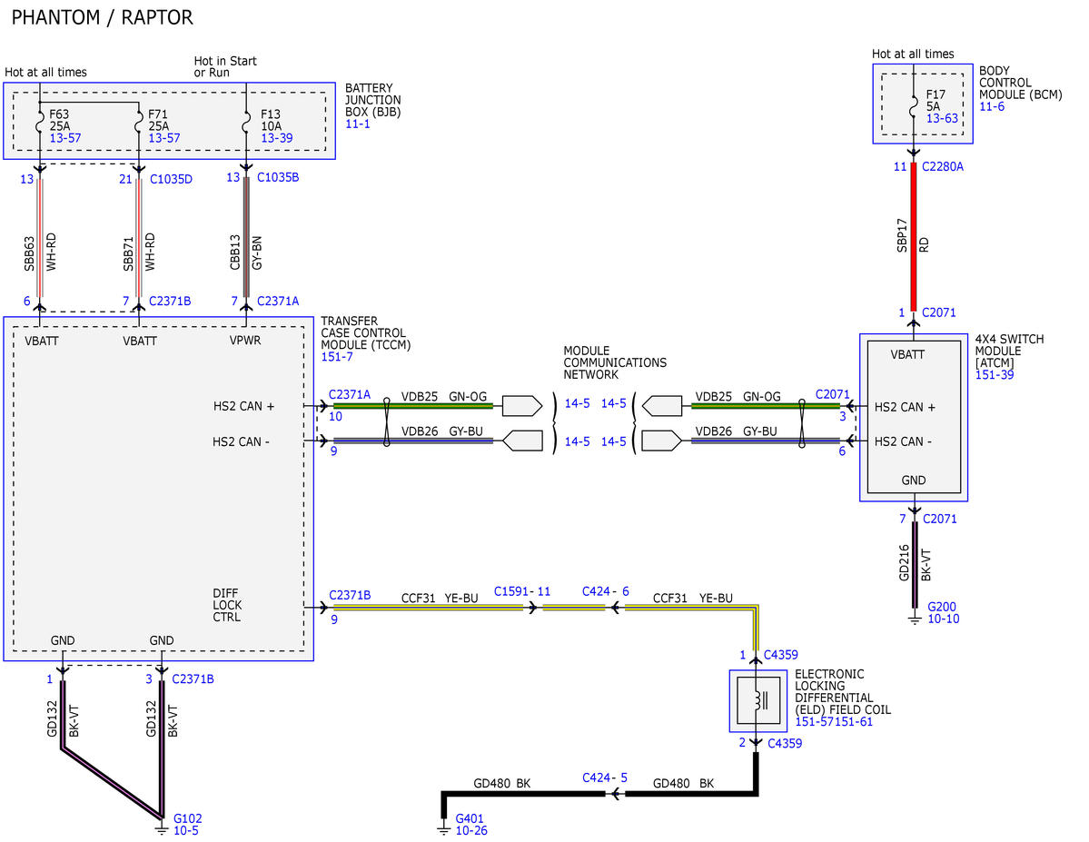Open the 13-57 link under fuse F63
The image size is (1089, 842).
pyautogui.click(x=65, y=137)
